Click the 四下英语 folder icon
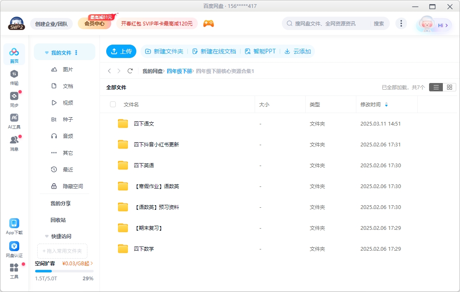 (x=123, y=165)
